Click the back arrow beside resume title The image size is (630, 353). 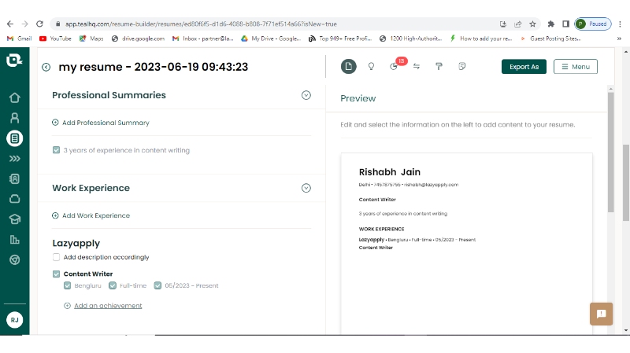[46, 68]
